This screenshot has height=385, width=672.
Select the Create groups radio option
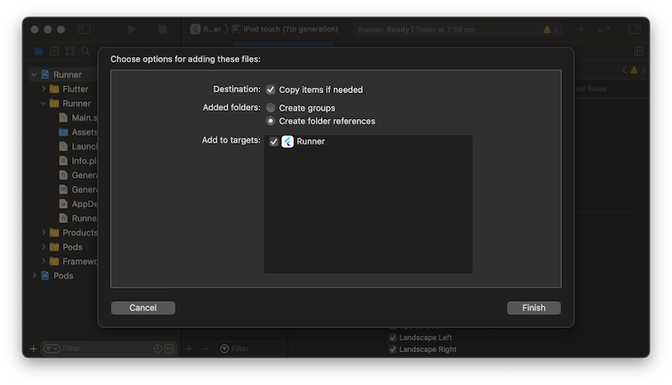(x=270, y=108)
